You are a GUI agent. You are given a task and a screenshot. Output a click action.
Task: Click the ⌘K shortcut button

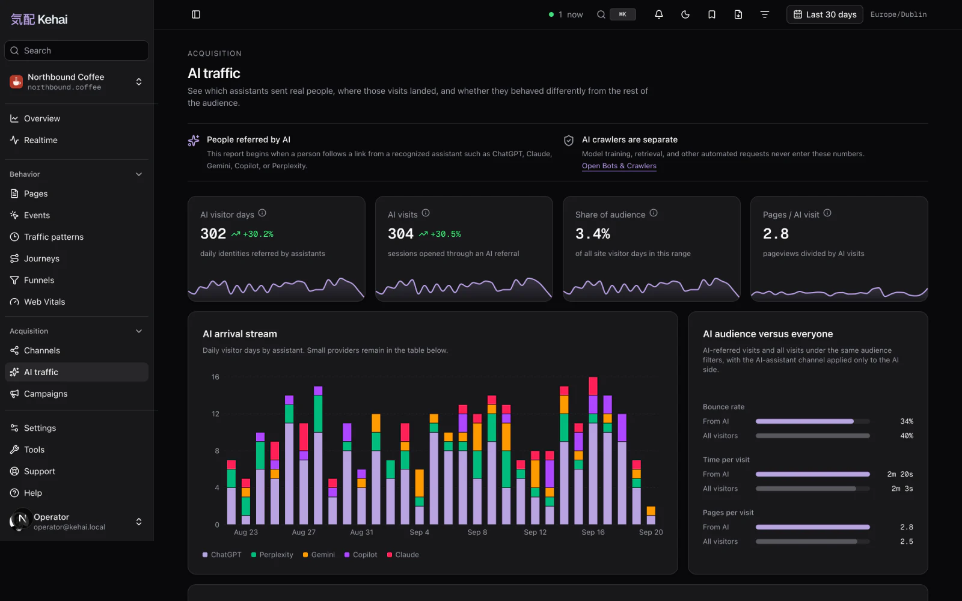[623, 14]
